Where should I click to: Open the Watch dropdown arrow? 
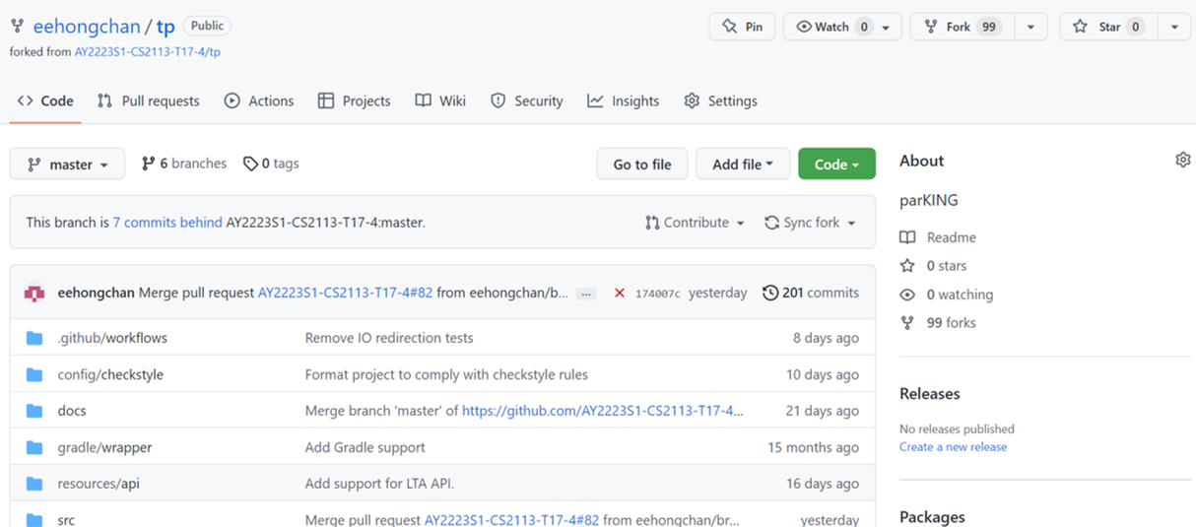coord(887,27)
